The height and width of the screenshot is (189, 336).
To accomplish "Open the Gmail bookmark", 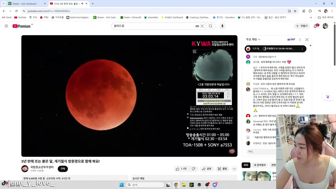I will click(x=7, y=18).
